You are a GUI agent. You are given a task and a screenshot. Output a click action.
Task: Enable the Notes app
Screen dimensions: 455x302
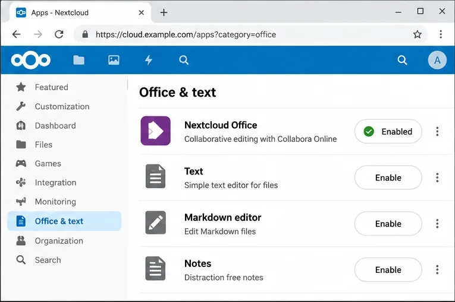tap(388, 269)
